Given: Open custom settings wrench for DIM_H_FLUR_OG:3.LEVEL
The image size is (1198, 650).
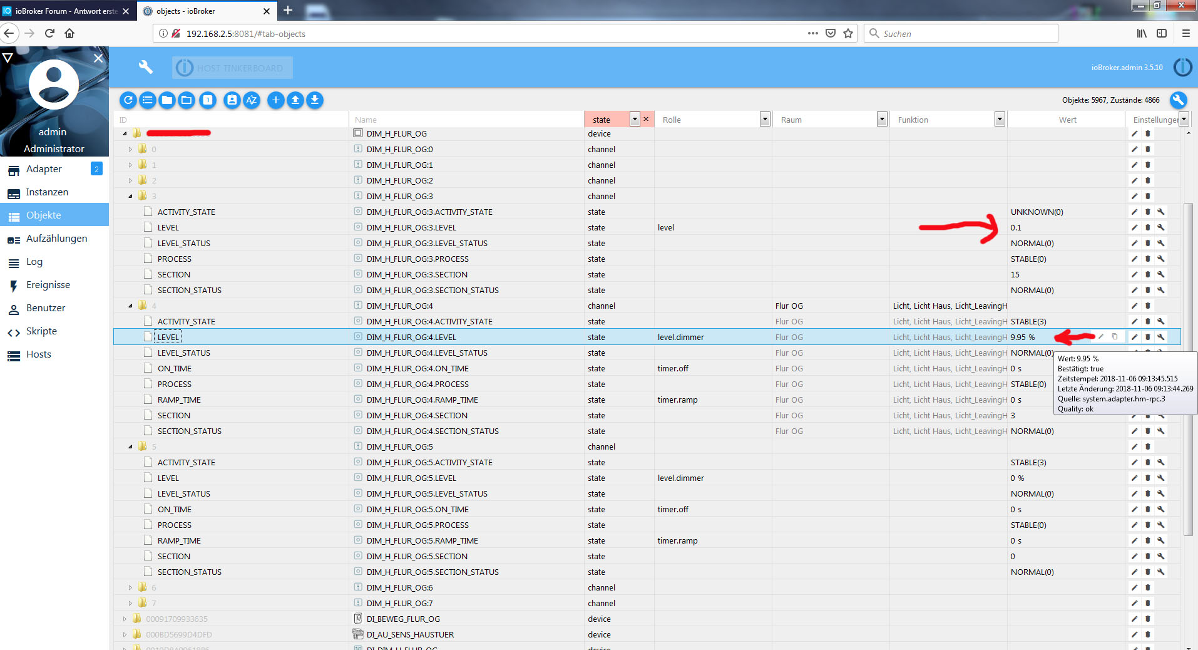Looking at the screenshot, I should click(x=1161, y=228).
